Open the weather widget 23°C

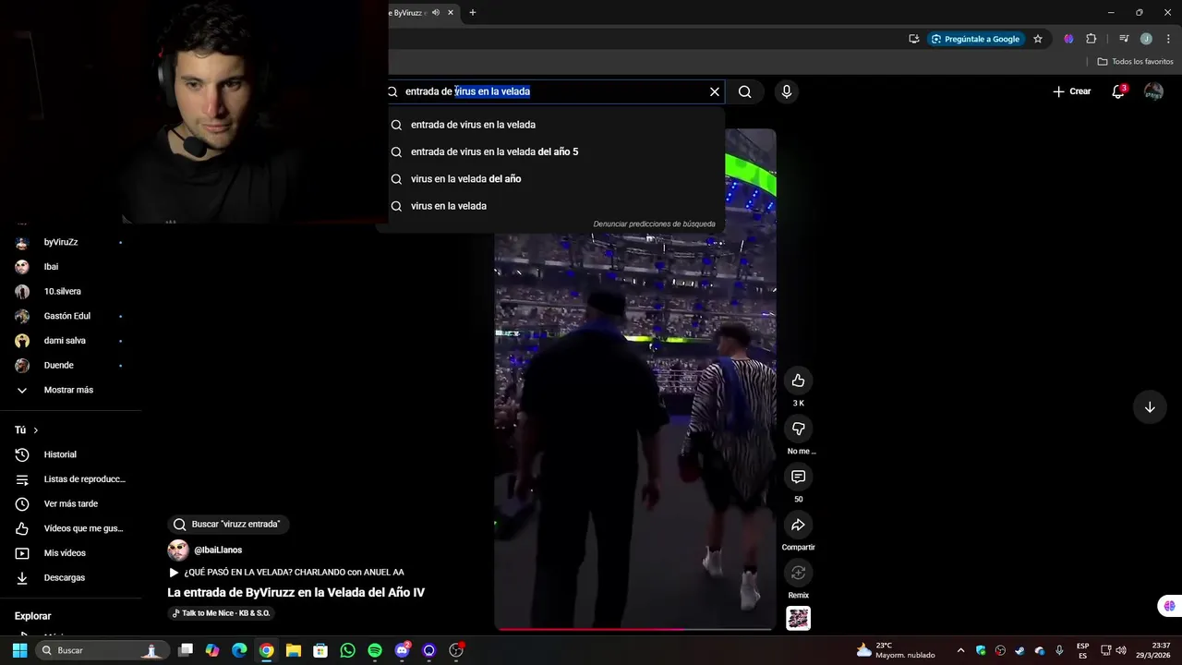pos(896,650)
